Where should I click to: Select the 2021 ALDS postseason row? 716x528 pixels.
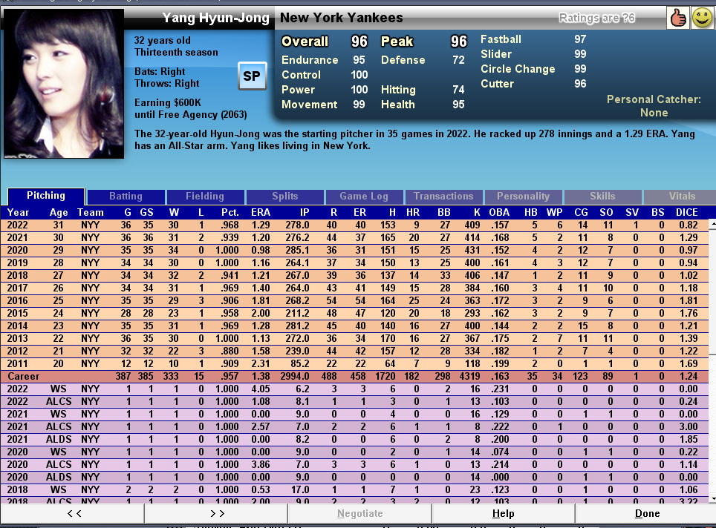coord(354,440)
